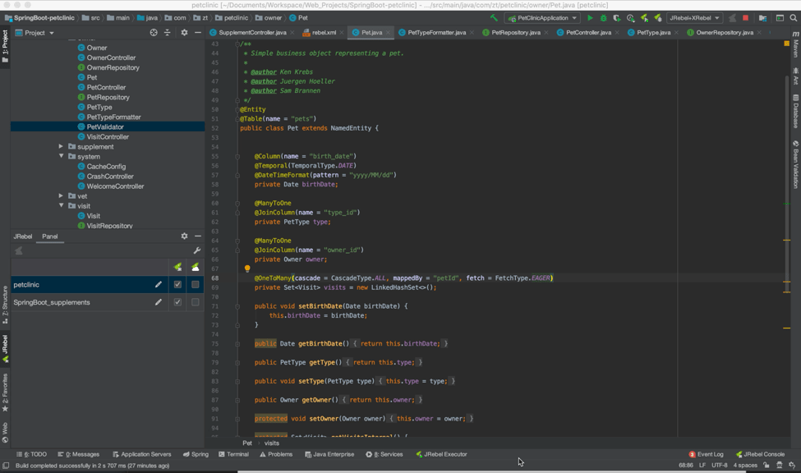Enable remote server checkbox for SpringBoot_supplements

[x=196, y=302]
